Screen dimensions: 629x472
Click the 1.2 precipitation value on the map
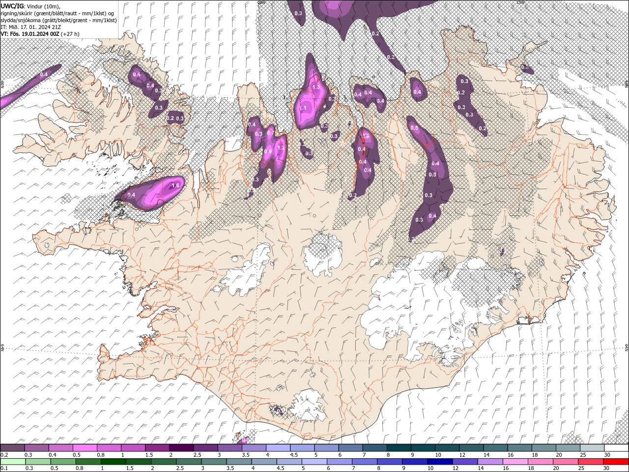pyautogui.click(x=282, y=147)
